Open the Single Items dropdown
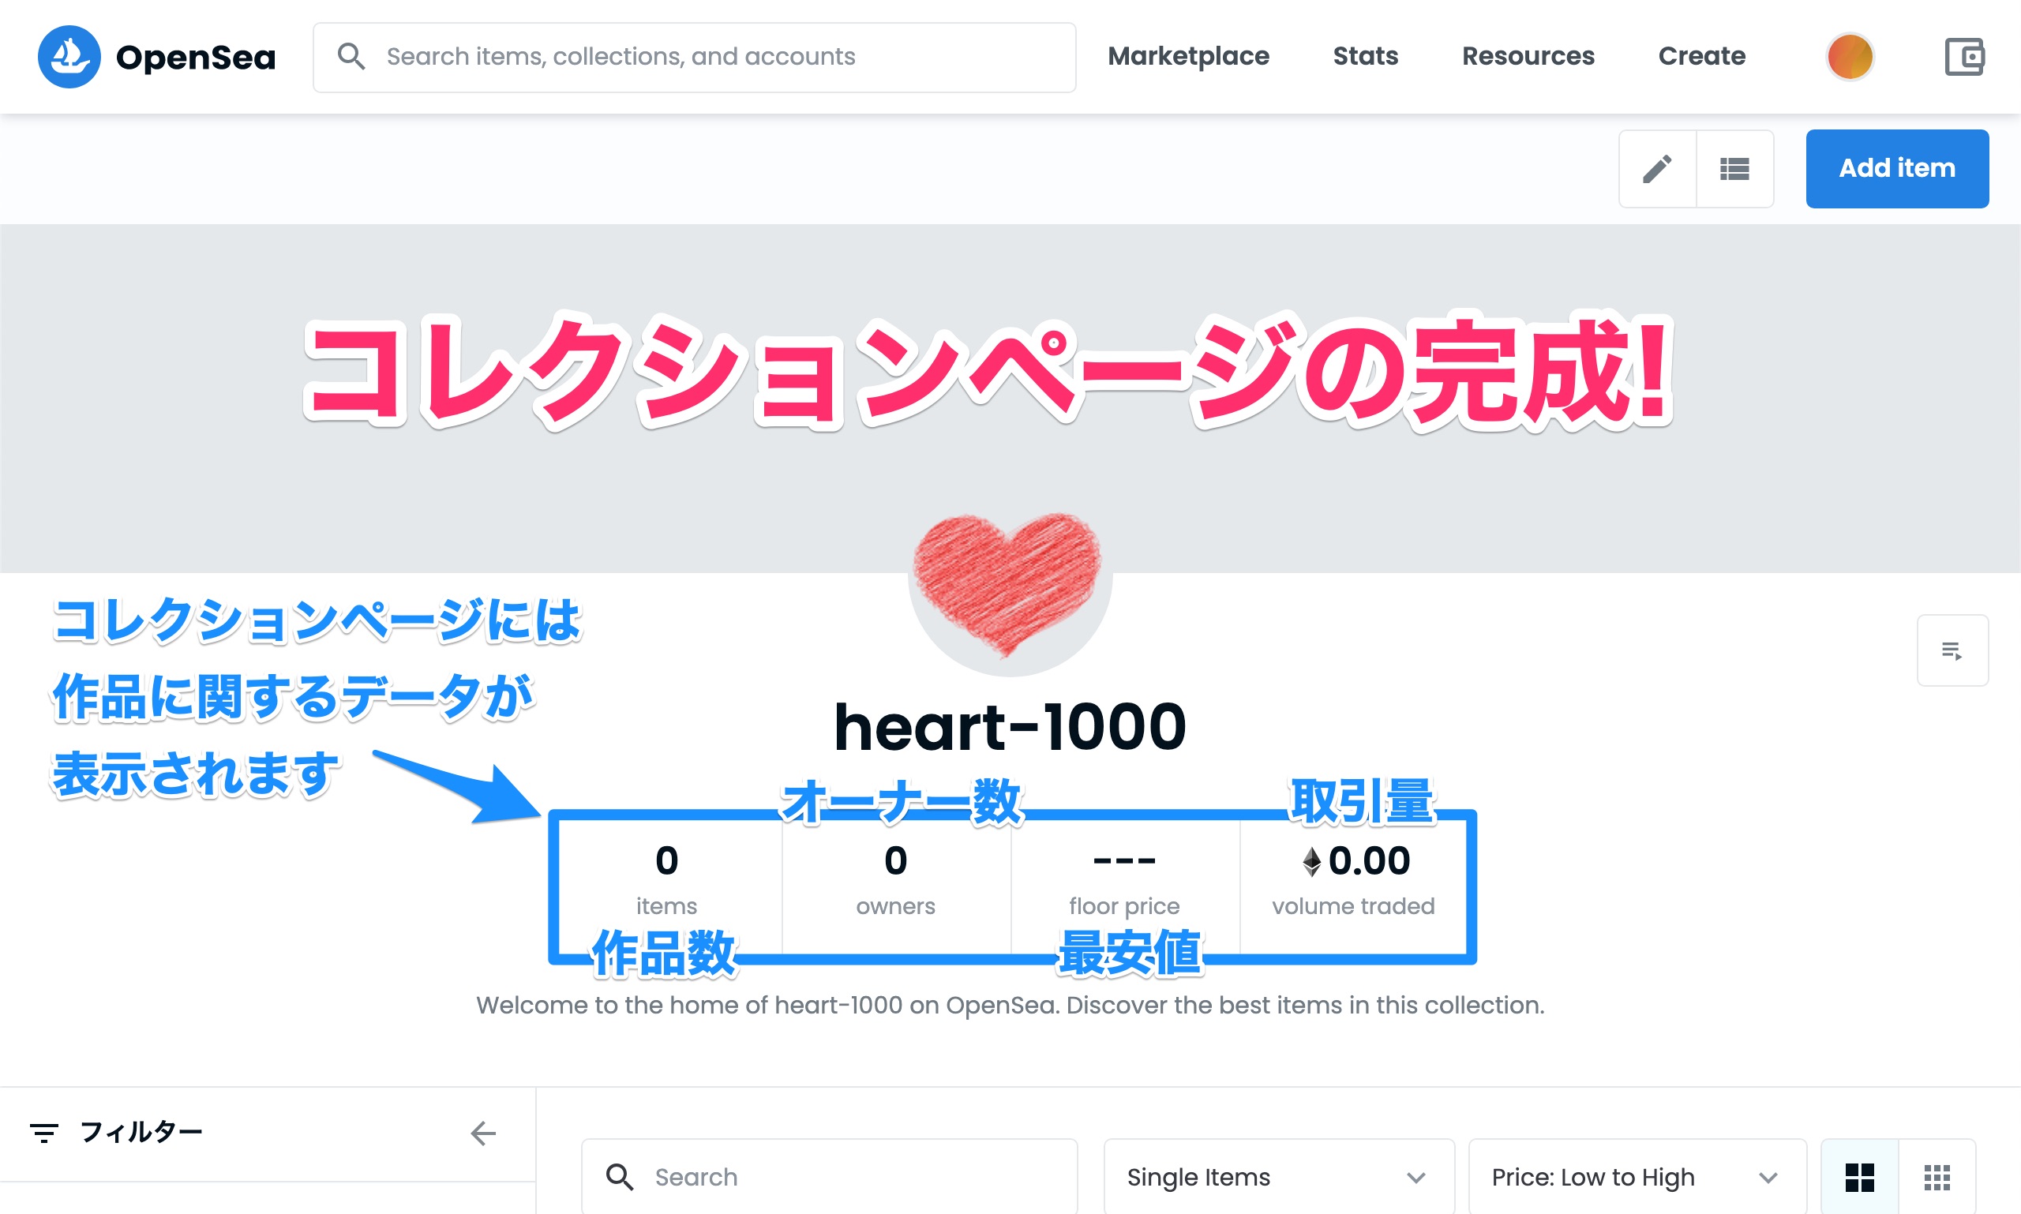The width and height of the screenshot is (2021, 1214). coord(1279,1177)
